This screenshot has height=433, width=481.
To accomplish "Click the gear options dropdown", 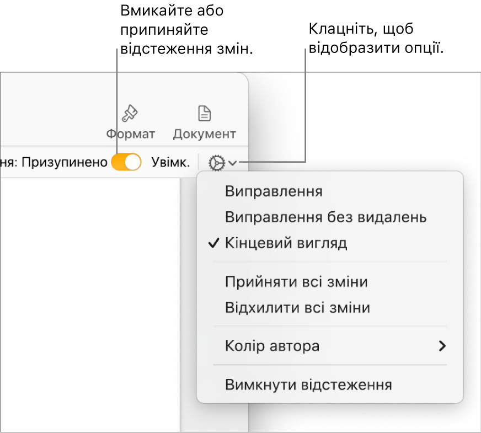I will [x=222, y=163].
